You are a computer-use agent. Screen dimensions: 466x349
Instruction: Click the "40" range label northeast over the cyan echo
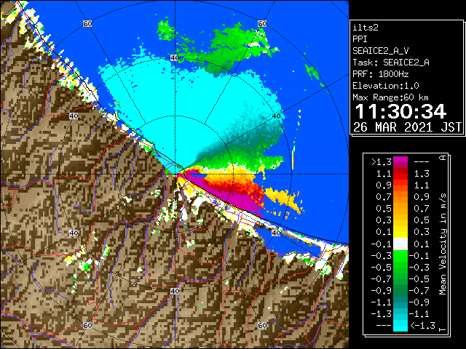point(277,116)
